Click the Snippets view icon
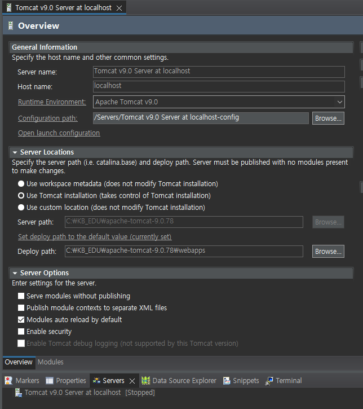This screenshot has width=363, height=409. (x=227, y=381)
